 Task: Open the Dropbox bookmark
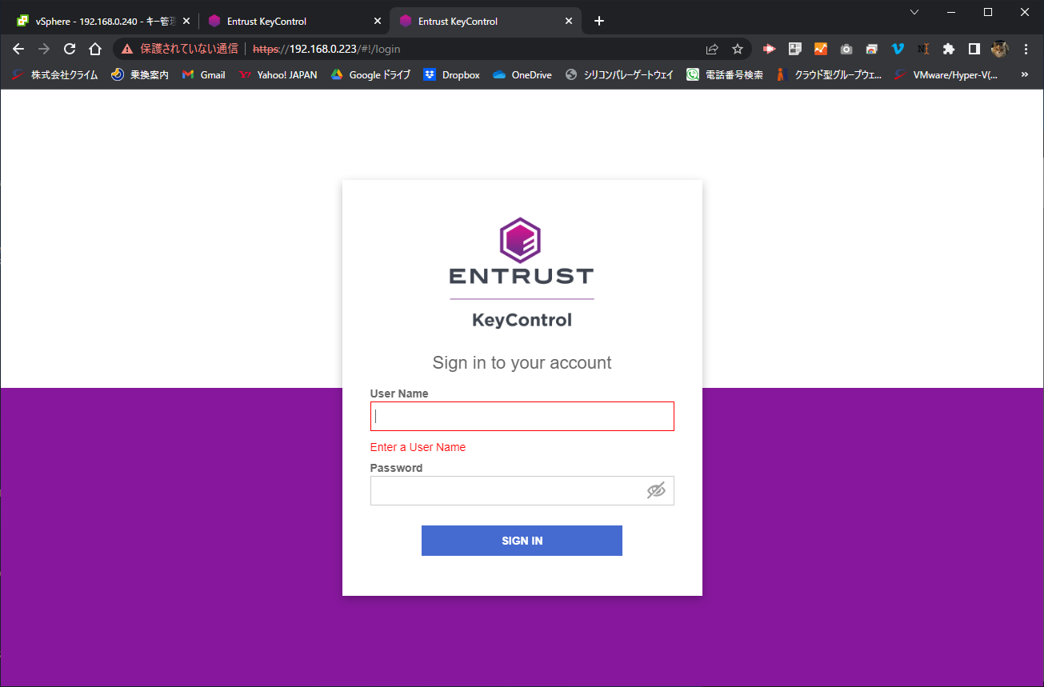pyautogui.click(x=452, y=74)
